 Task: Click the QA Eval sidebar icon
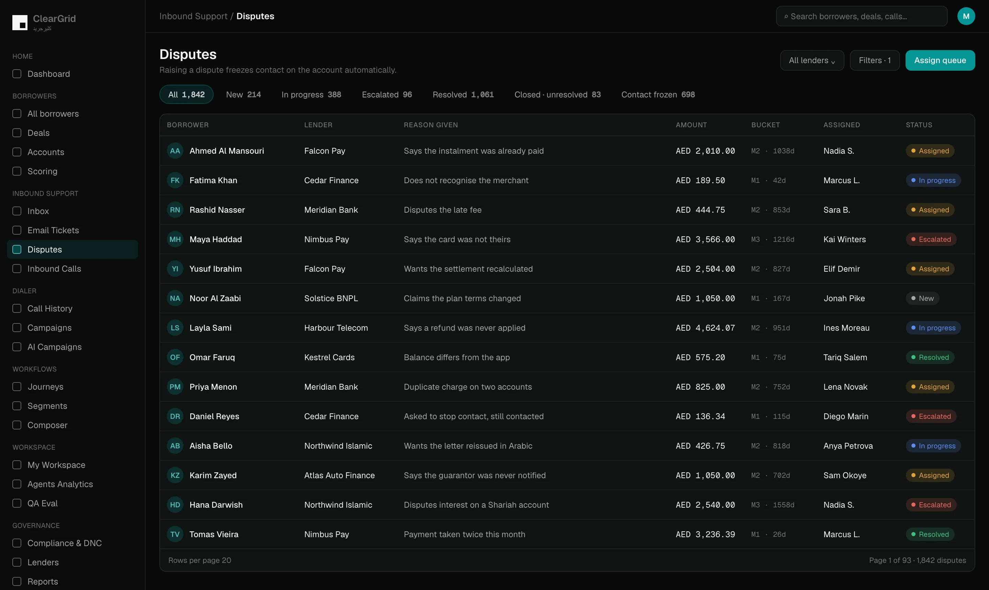pyautogui.click(x=17, y=503)
